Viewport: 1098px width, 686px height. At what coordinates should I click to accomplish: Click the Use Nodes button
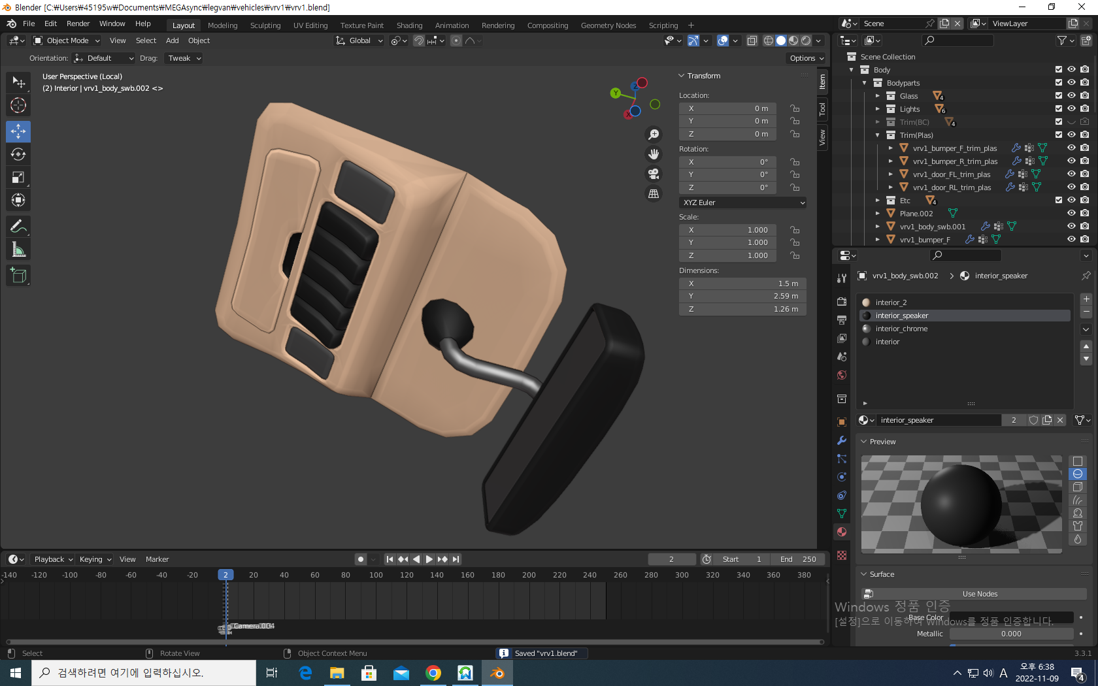tap(979, 594)
